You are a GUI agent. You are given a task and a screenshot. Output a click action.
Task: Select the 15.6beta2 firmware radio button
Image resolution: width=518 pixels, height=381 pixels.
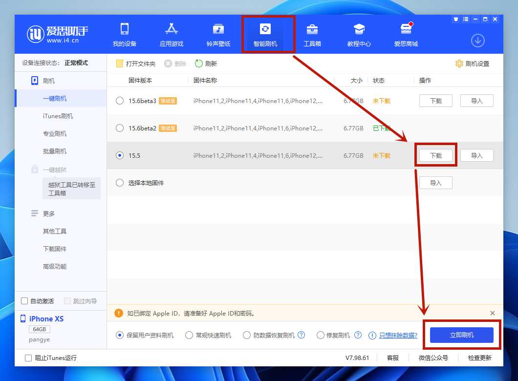(120, 128)
